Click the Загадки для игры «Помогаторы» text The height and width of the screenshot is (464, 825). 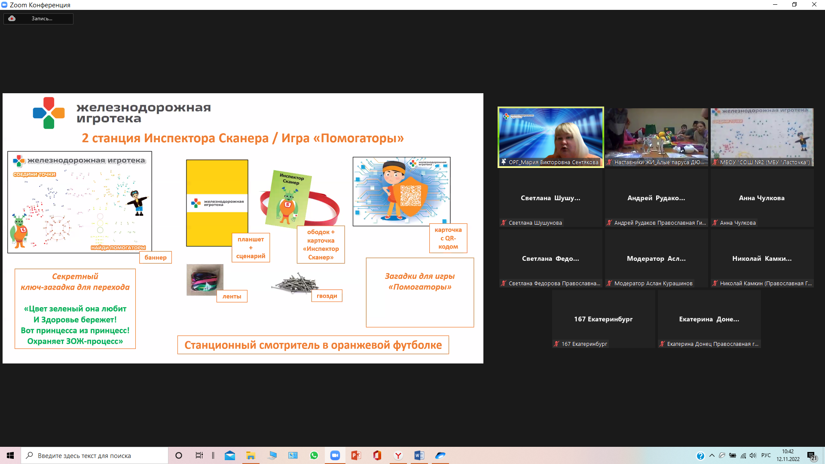(x=420, y=281)
